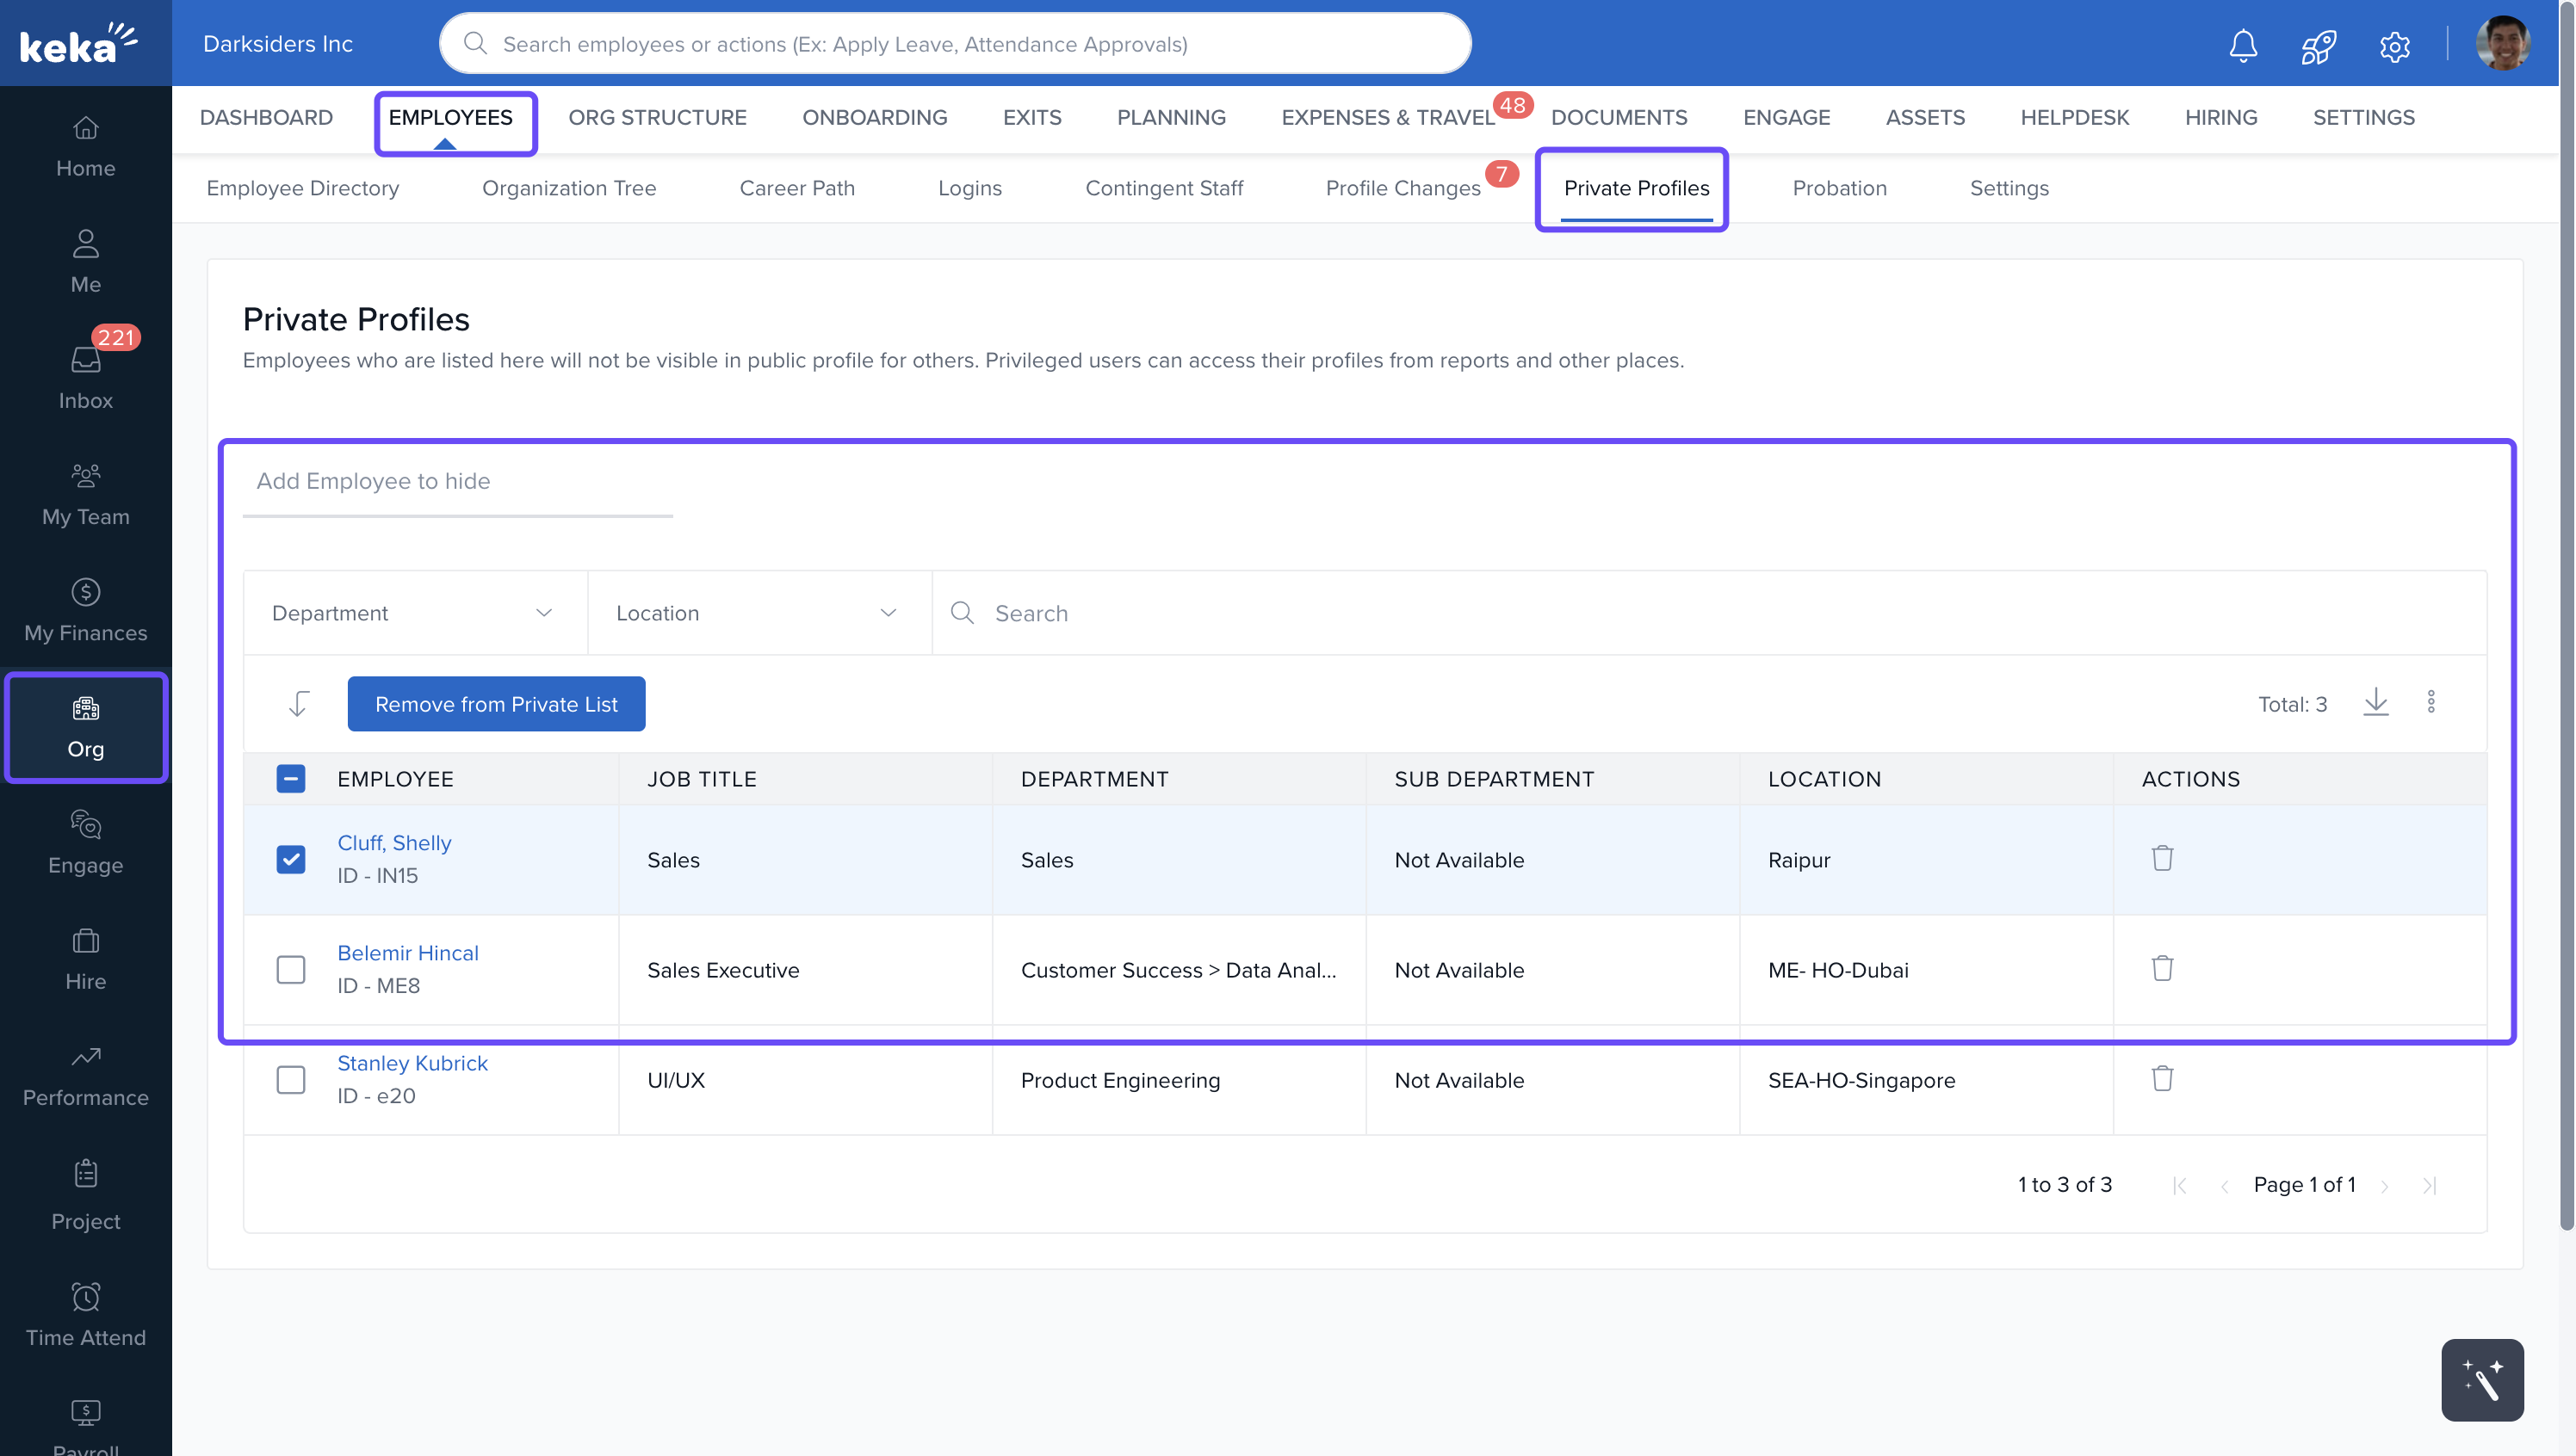Open Belemir Hincal profile link
The image size is (2576, 1456).
407,952
